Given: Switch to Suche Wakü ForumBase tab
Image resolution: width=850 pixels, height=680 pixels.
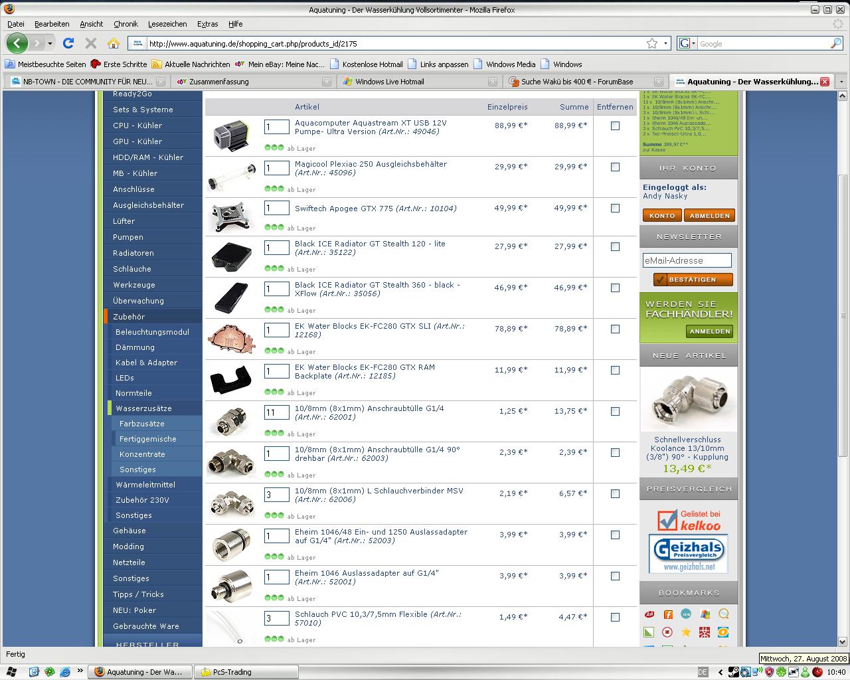Looking at the screenshot, I should click(x=584, y=82).
